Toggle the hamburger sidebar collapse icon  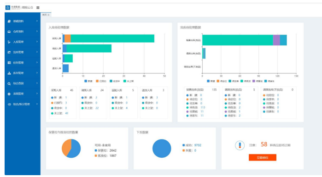(38, 7)
